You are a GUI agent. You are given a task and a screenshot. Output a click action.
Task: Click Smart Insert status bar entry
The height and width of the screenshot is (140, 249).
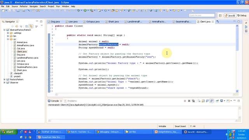tap(180, 126)
